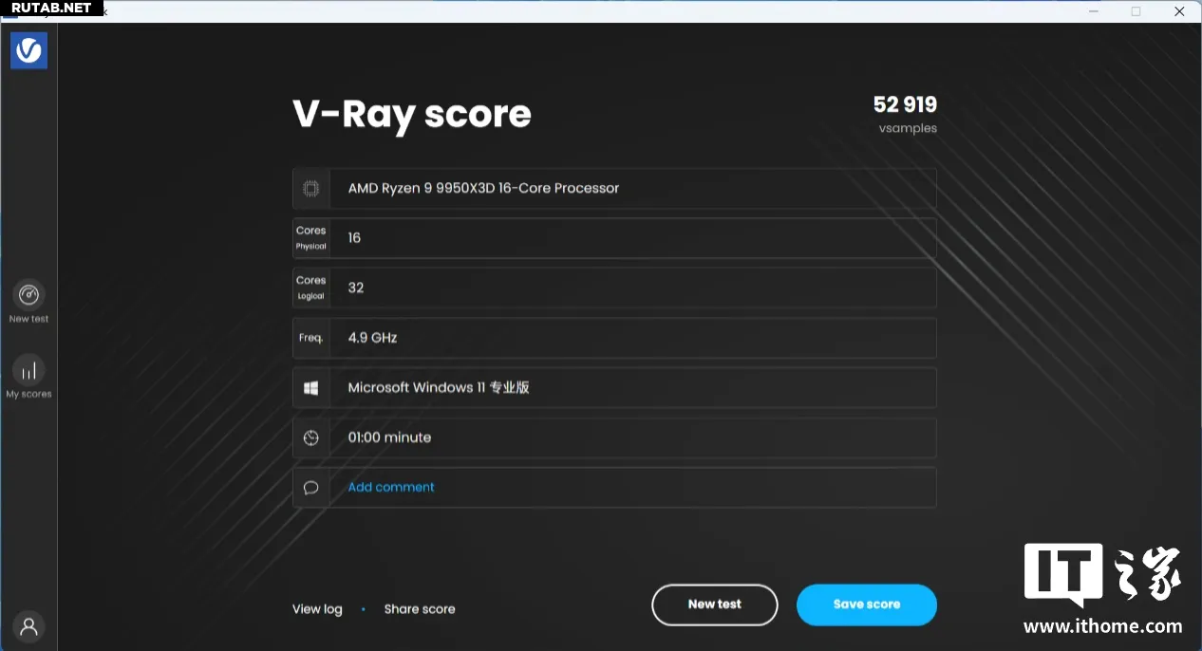This screenshot has width=1202, height=651.
Task: Select Share score link
Action: [420, 609]
